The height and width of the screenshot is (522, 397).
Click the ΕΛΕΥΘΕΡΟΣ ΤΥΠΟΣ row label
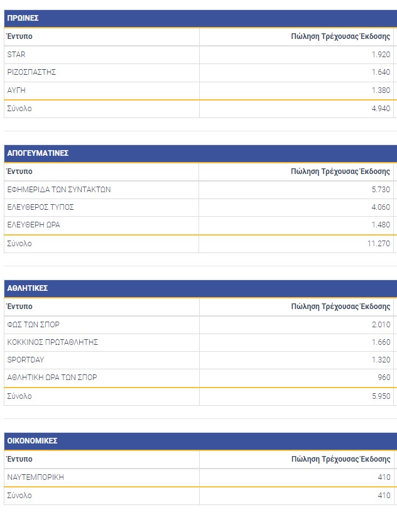[41, 207]
